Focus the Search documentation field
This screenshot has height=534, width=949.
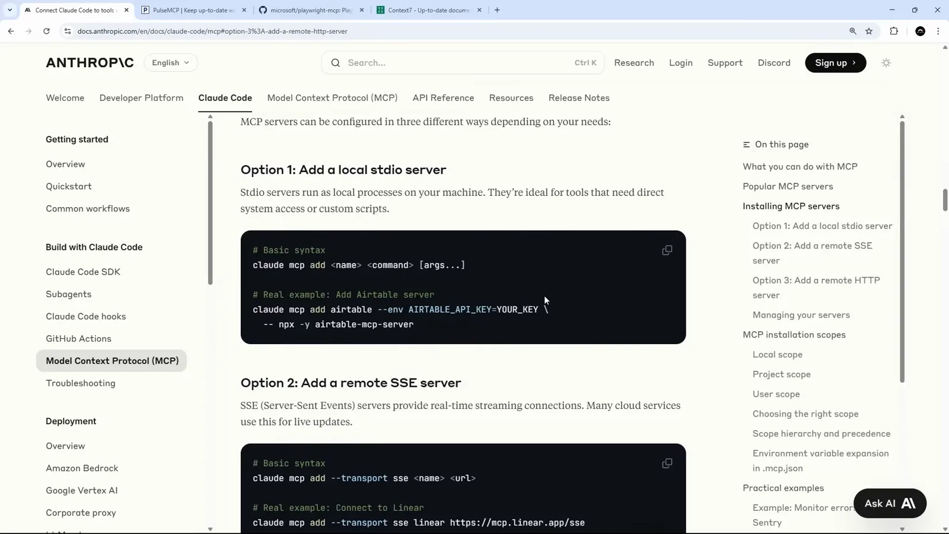point(463,63)
